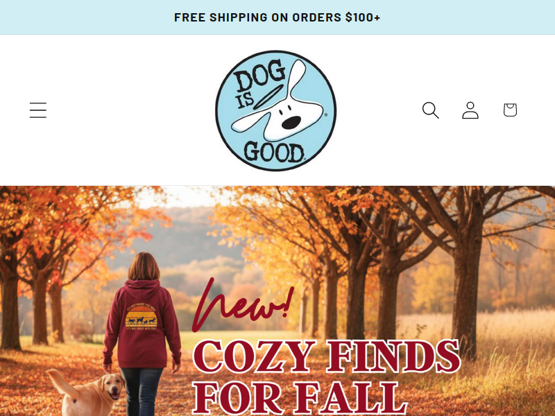Open the search magnifier icon
Image resolution: width=555 pixels, height=416 pixels.
click(430, 110)
